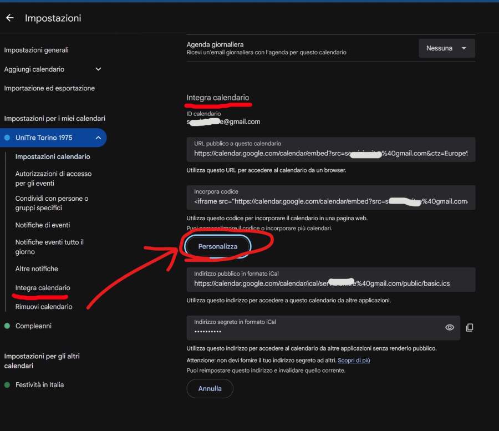Open Impostazioni generali

click(36, 50)
